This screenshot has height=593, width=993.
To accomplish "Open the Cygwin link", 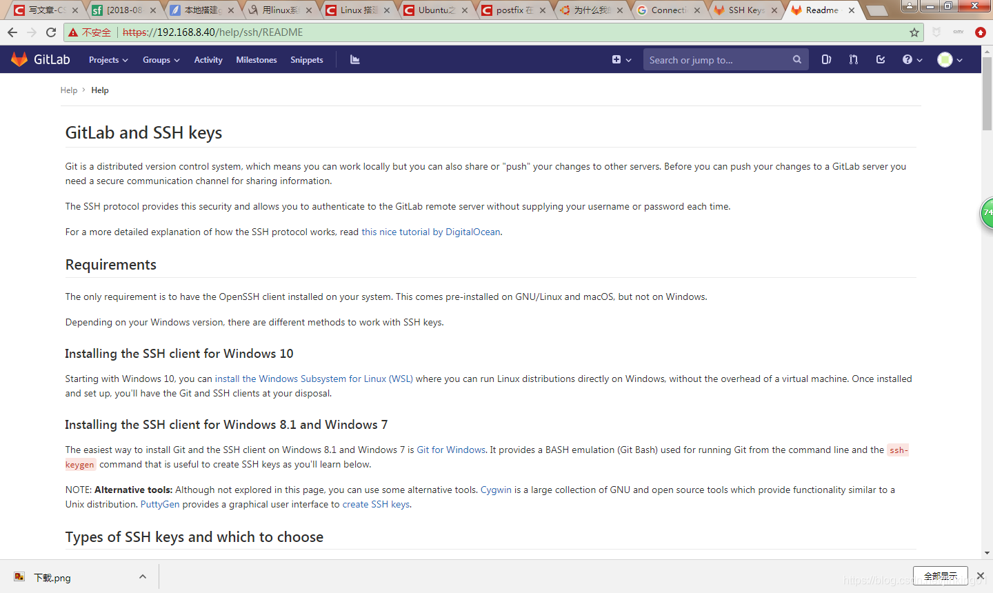I will click(x=496, y=490).
